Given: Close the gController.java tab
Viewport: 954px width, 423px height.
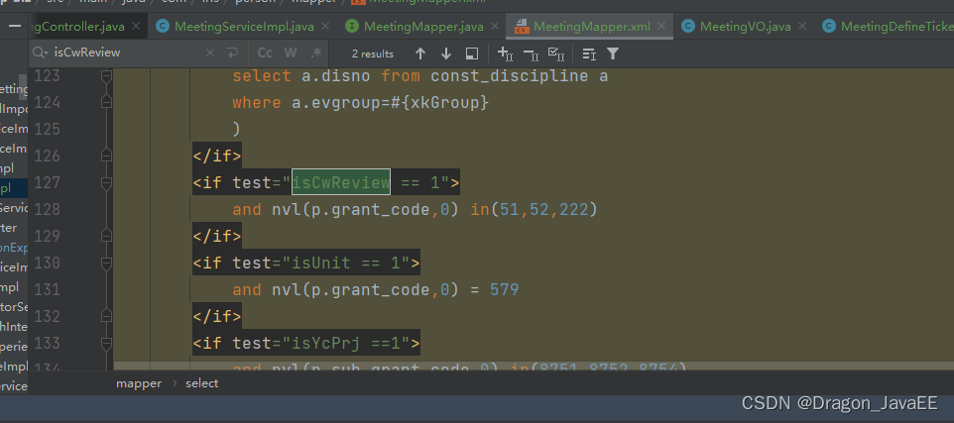Looking at the screenshot, I should (136, 26).
